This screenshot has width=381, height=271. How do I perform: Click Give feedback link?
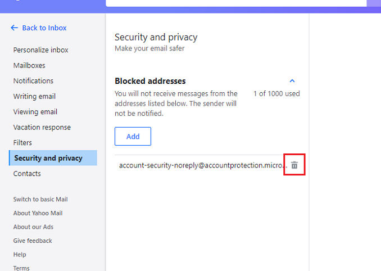coord(33,241)
